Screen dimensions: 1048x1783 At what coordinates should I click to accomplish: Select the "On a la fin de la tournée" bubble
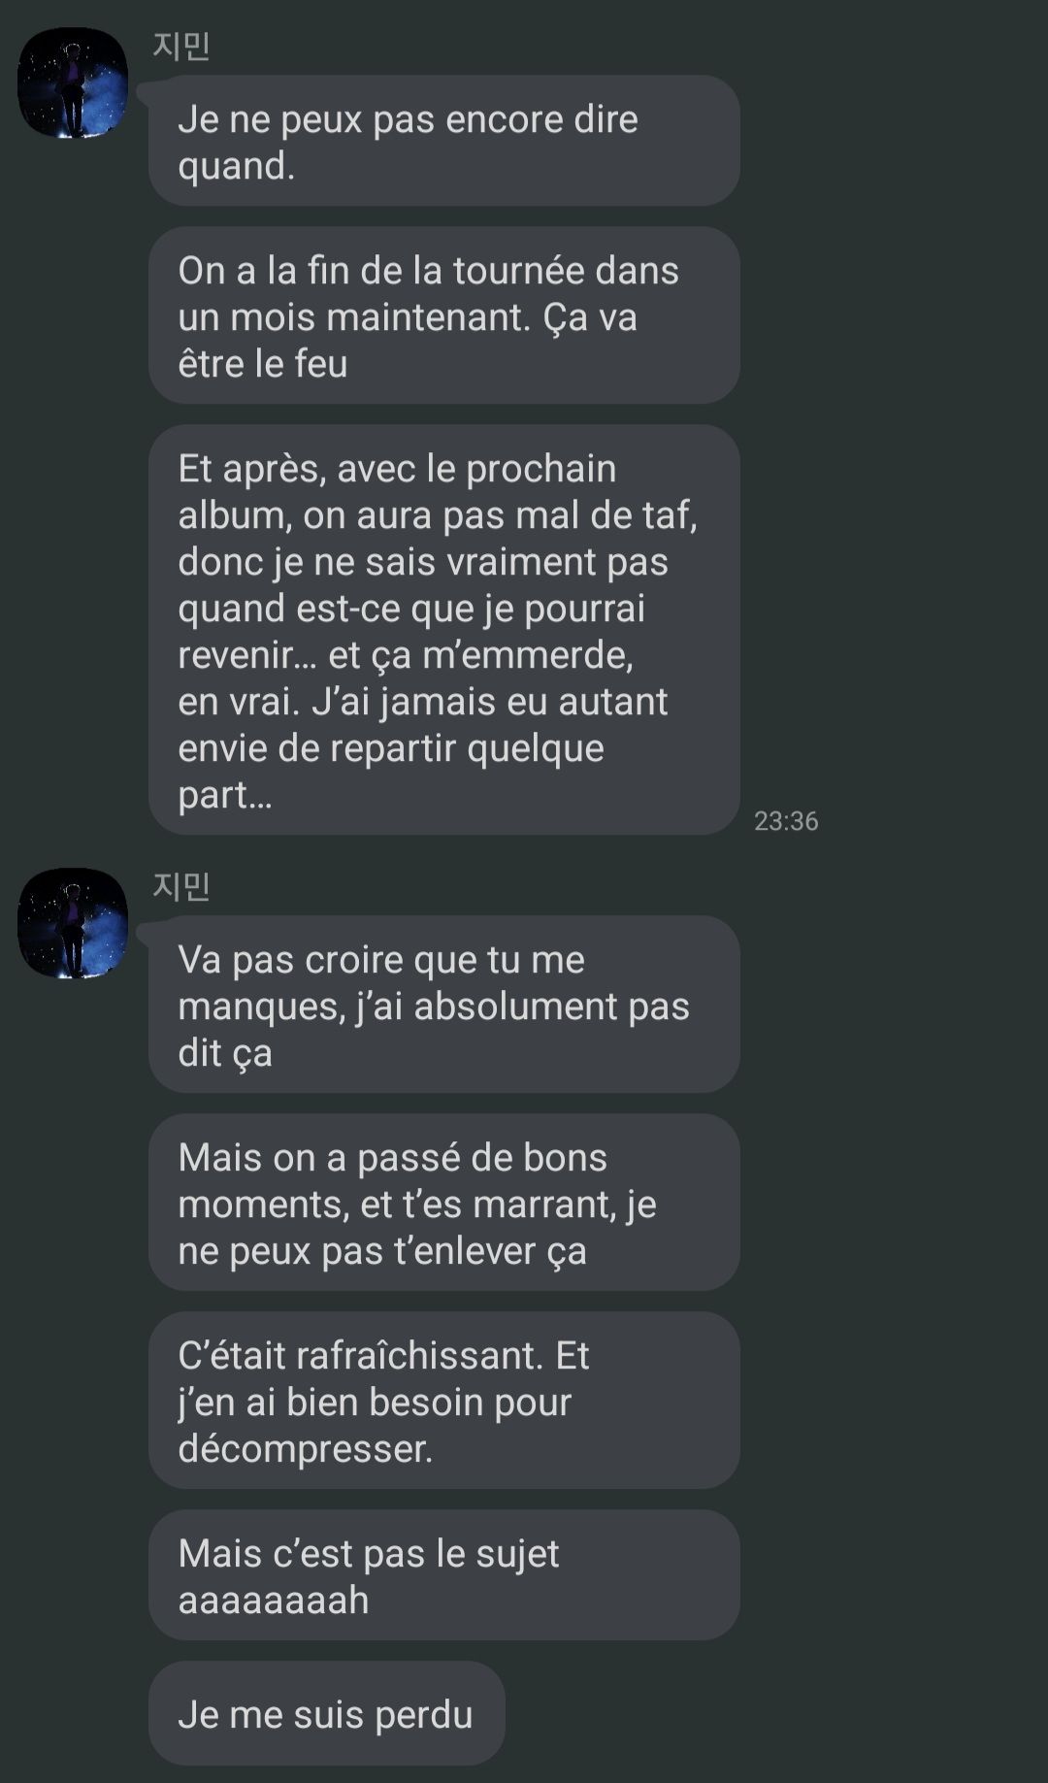click(x=444, y=315)
